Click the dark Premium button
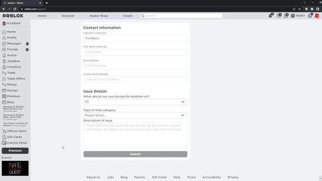Screen dimensions: 322x181 (x=15, y=151)
